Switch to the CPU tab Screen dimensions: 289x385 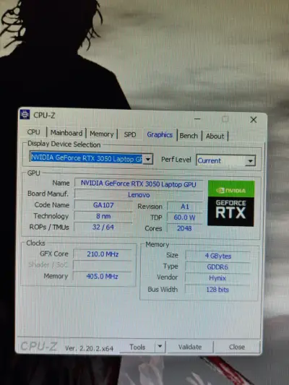click(x=34, y=132)
